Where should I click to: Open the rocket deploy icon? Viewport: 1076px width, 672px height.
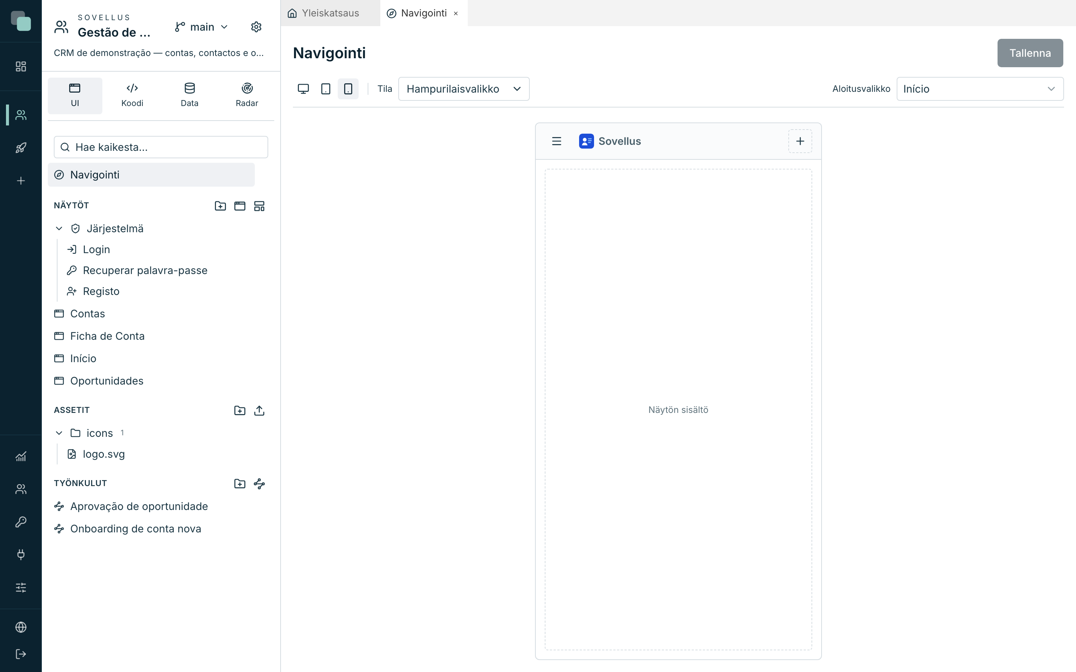point(21,147)
